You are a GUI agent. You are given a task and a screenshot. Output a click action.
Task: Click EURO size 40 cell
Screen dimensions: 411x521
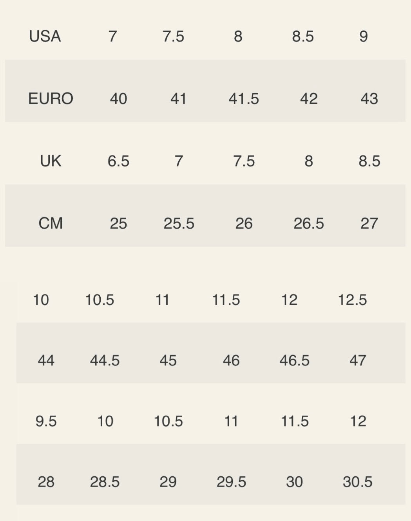[118, 98]
